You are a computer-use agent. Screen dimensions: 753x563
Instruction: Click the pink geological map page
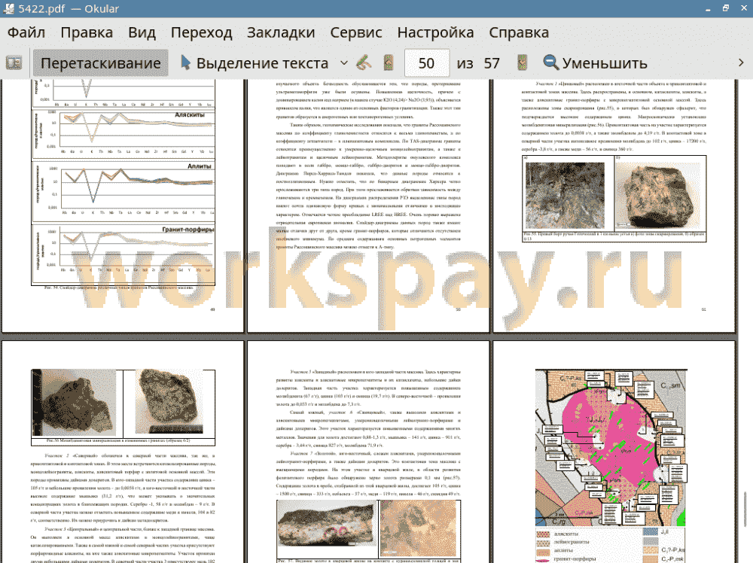[611, 447]
